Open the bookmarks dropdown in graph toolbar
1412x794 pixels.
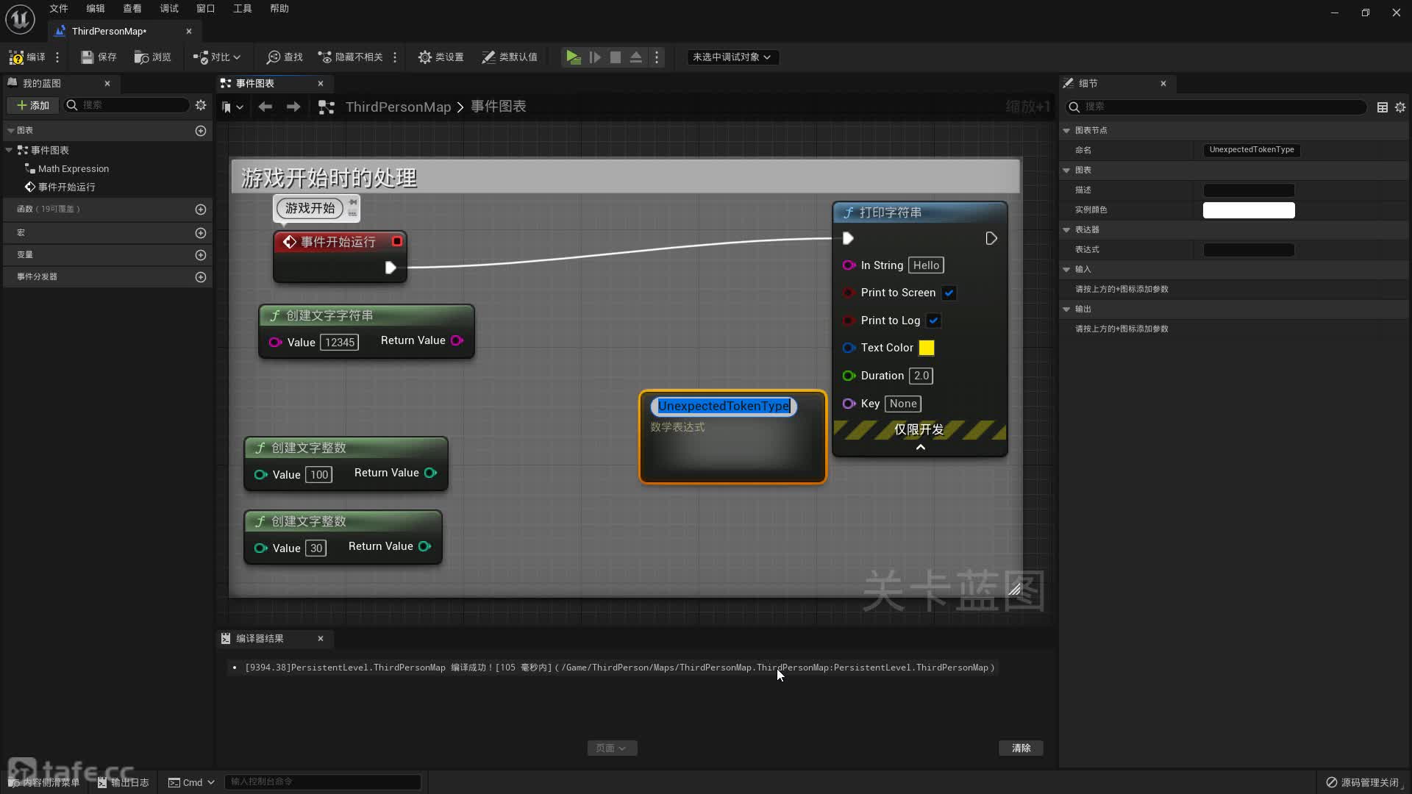tap(232, 107)
